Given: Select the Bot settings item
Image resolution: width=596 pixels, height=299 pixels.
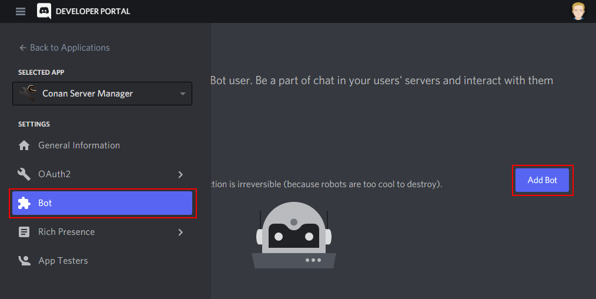Looking at the screenshot, I should [102, 203].
